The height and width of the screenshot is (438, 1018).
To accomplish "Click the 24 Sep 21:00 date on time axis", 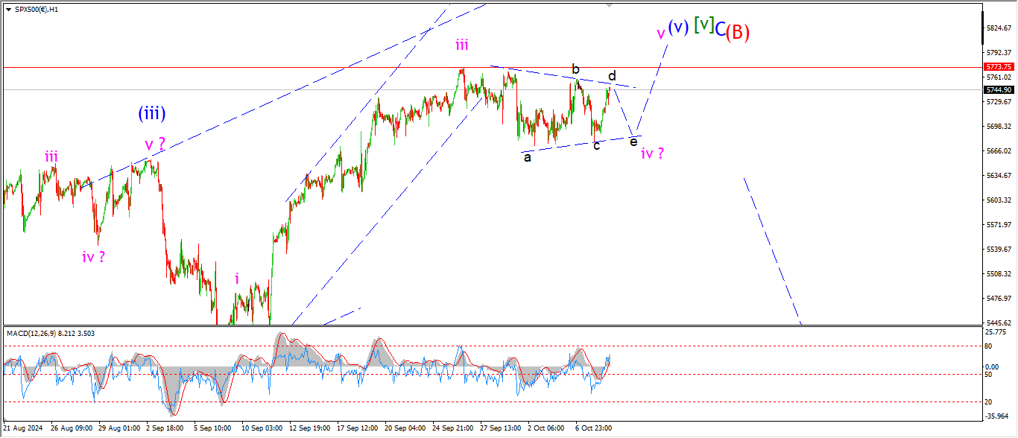I will tap(452, 428).
